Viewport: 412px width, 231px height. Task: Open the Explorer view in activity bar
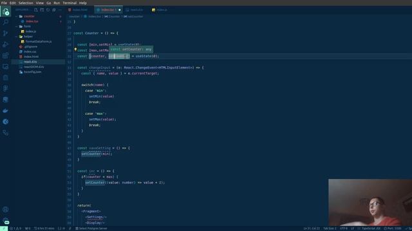(6, 12)
